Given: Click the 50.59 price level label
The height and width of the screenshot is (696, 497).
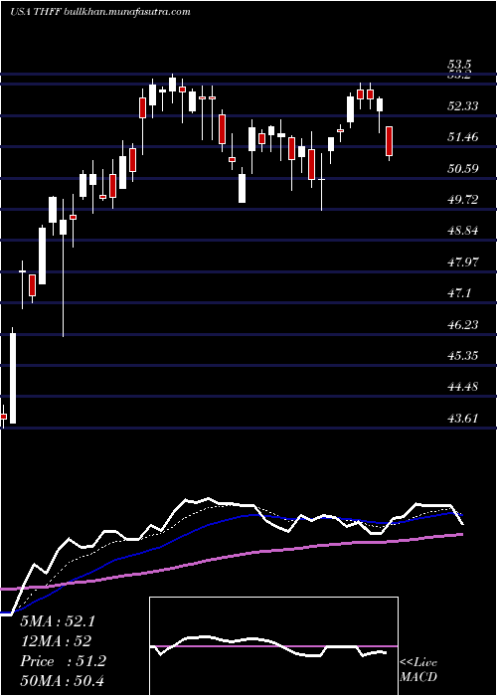Looking at the screenshot, I should point(462,168).
